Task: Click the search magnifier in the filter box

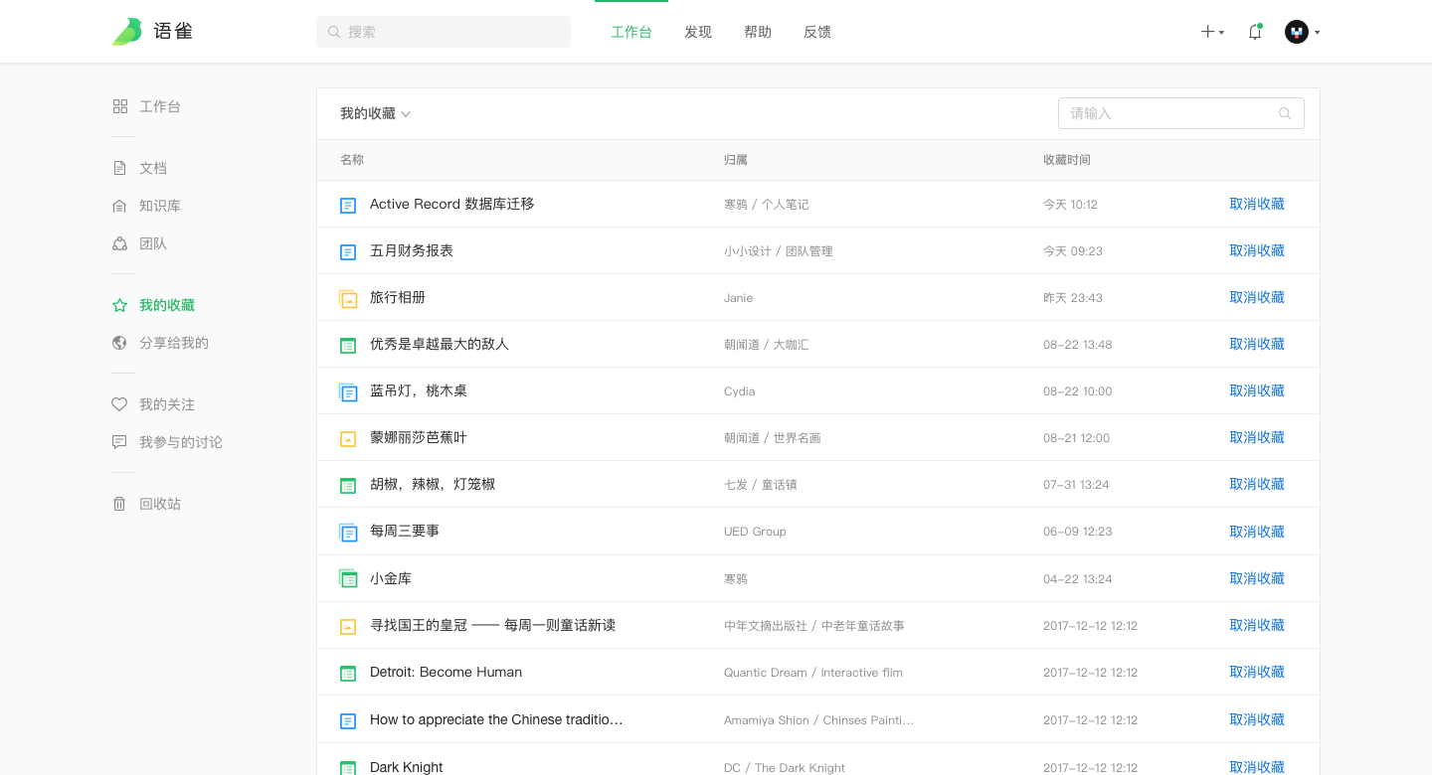Action: coord(1285,113)
